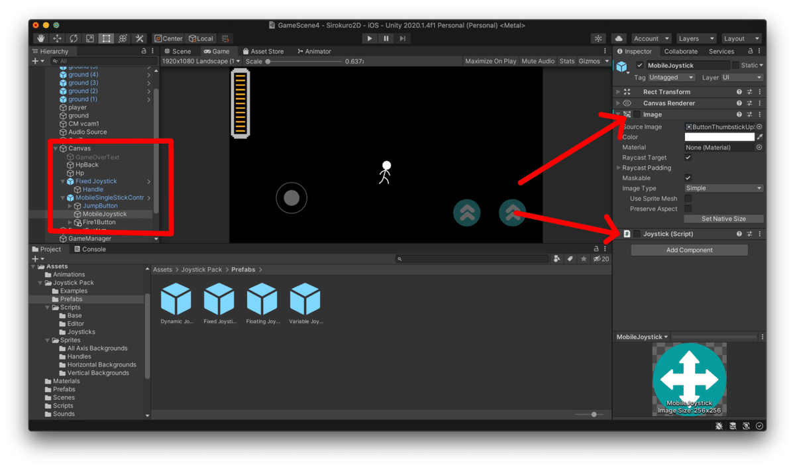This screenshot has height=469, width=795.
Task: Open Image Type Simple dropdown
Action: coord(724,188)
